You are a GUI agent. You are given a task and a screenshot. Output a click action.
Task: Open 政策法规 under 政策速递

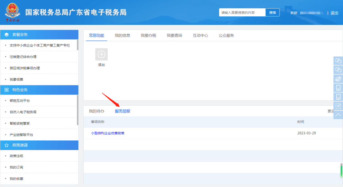(x=17, y=156)
